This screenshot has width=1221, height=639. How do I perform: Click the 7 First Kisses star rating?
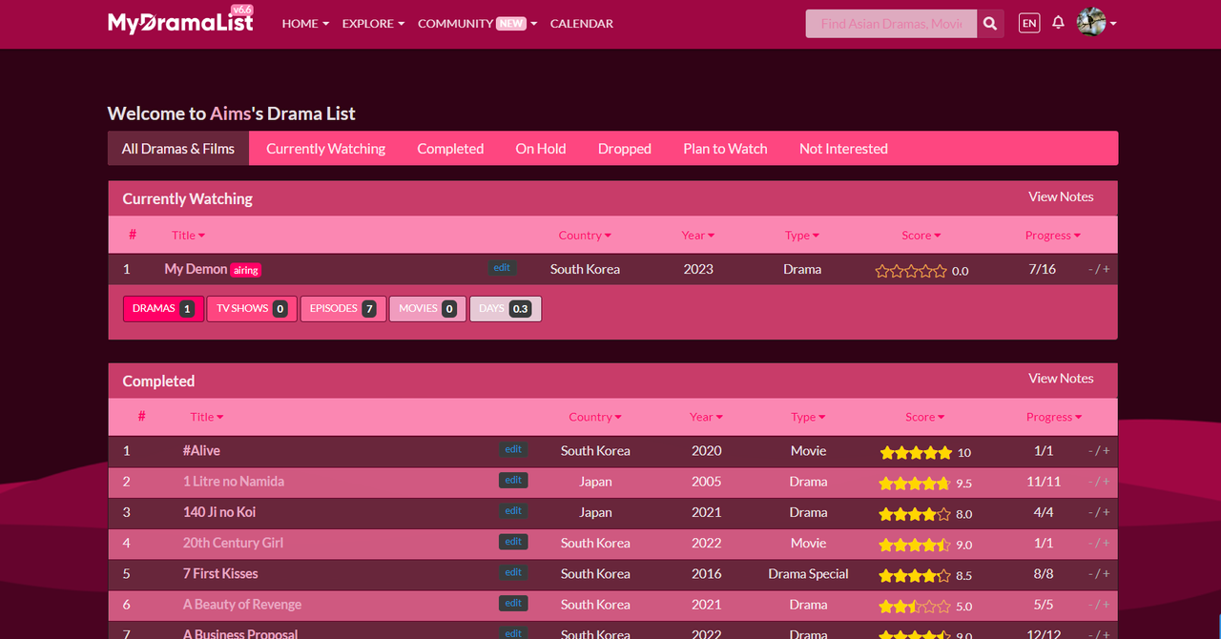(915, 575)
